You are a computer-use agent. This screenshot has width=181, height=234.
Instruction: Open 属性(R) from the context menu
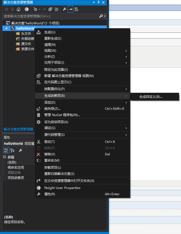82,194
